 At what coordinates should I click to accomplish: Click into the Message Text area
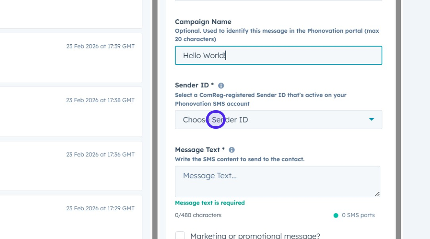(277, 181)
